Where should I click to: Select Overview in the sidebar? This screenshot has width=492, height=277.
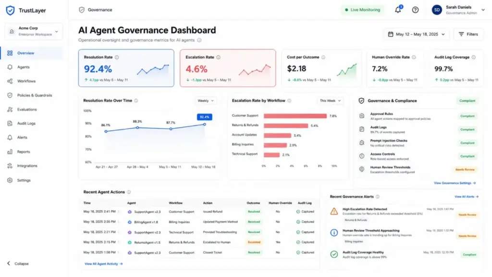[32, 53]
